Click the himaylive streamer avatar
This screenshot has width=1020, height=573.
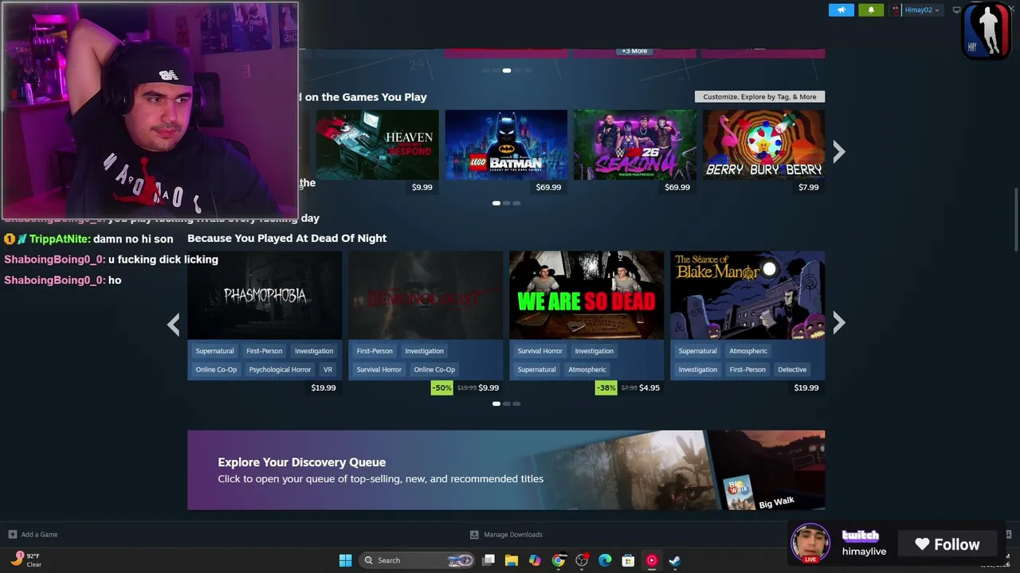click(810, 543)
